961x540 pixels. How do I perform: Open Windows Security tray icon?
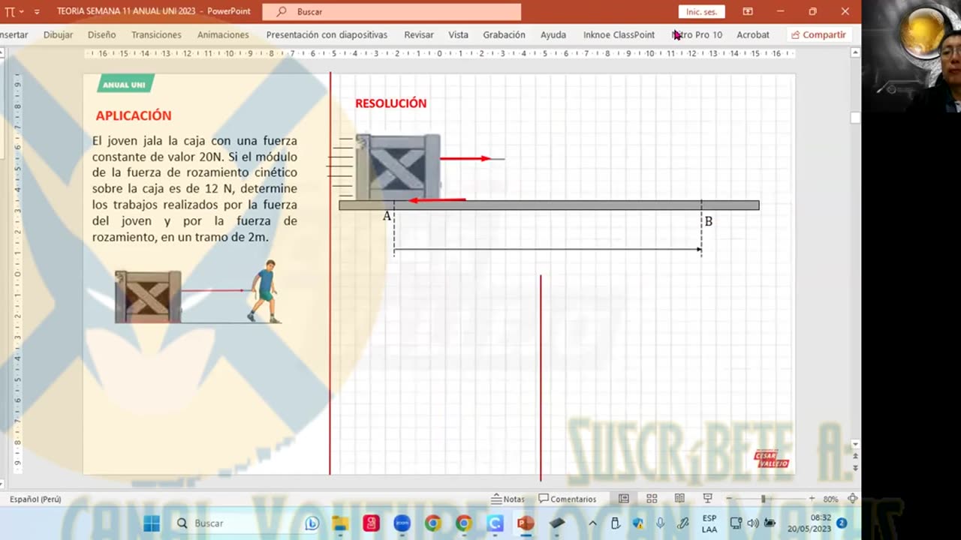coord(637,523)
